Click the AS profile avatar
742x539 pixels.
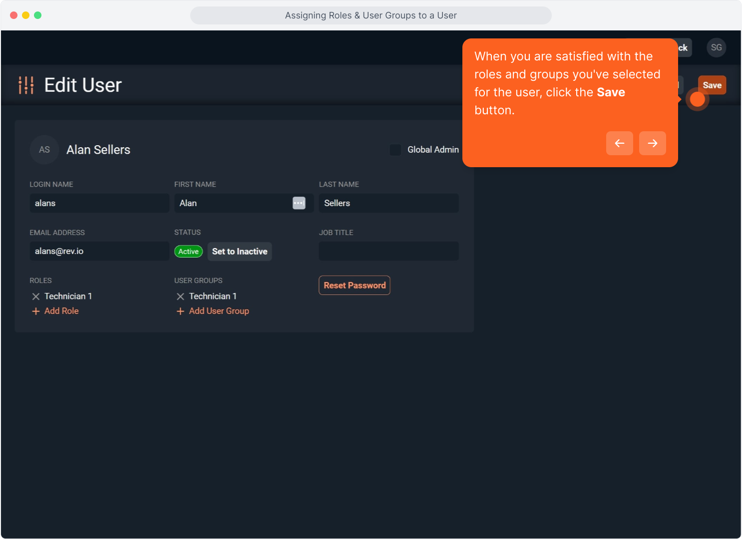44,150
